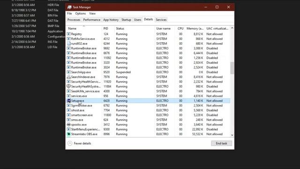Click INS File type in Explorer window
Viewport: 300px width, 169px height.
coord(52,42)
